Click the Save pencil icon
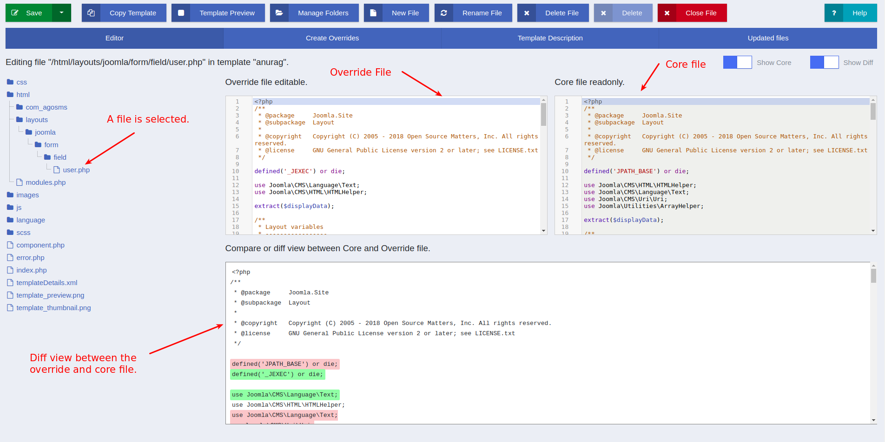 click(15, 13)
